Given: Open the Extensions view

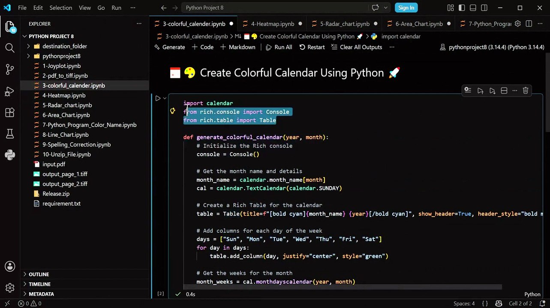Looking at the screenshot, I should click(10, 113).
